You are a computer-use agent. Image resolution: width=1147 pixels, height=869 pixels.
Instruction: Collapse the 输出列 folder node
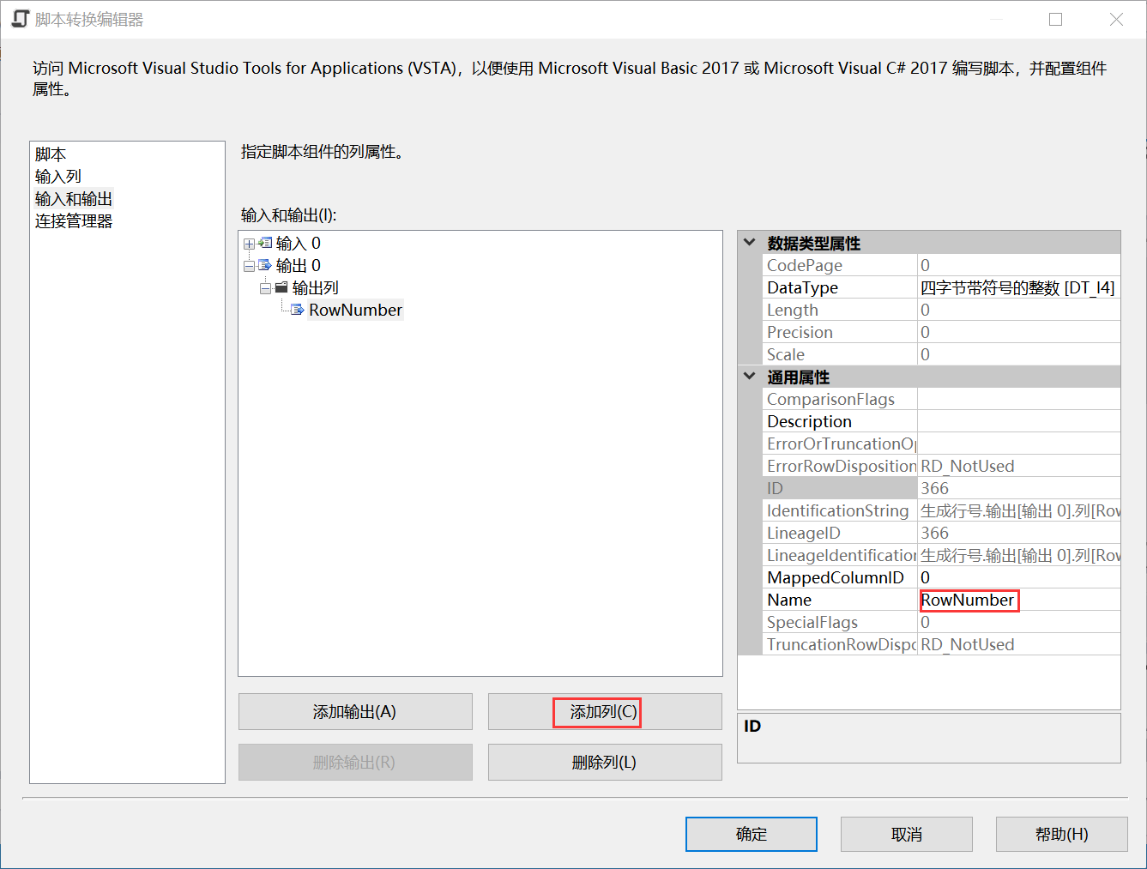point(265,288)
